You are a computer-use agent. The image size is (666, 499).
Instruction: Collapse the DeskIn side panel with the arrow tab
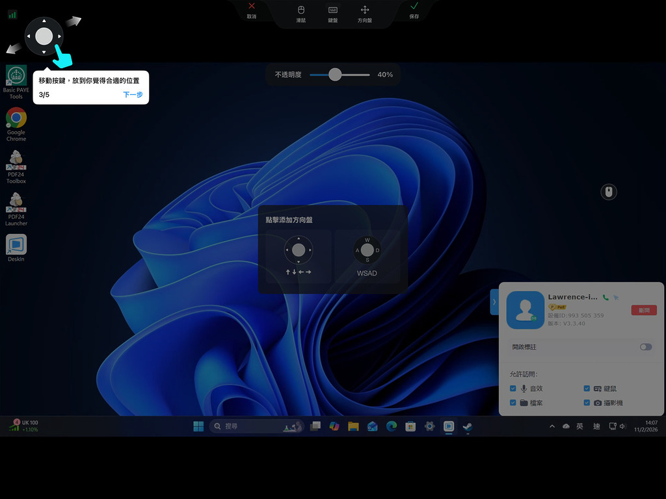494,301
